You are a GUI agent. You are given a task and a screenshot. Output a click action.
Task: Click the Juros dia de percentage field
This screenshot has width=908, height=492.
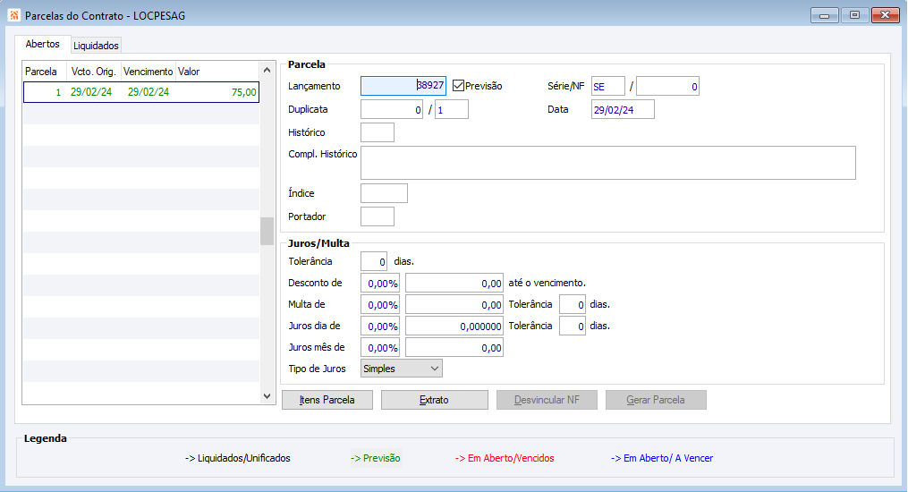coord(380,326)
